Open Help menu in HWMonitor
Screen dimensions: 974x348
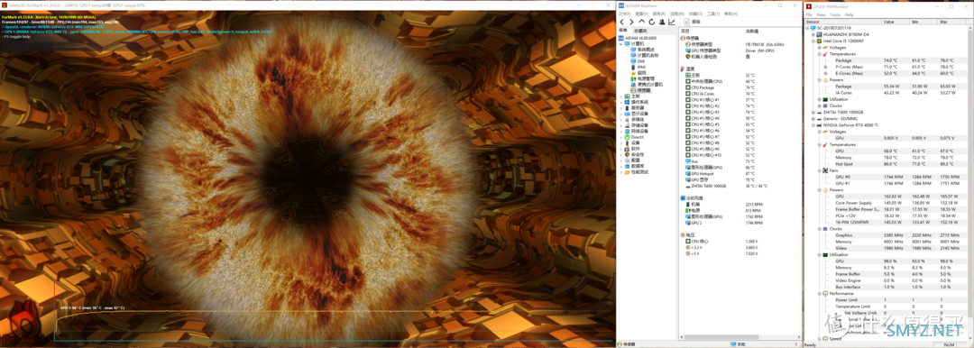[x=849, y=14]
